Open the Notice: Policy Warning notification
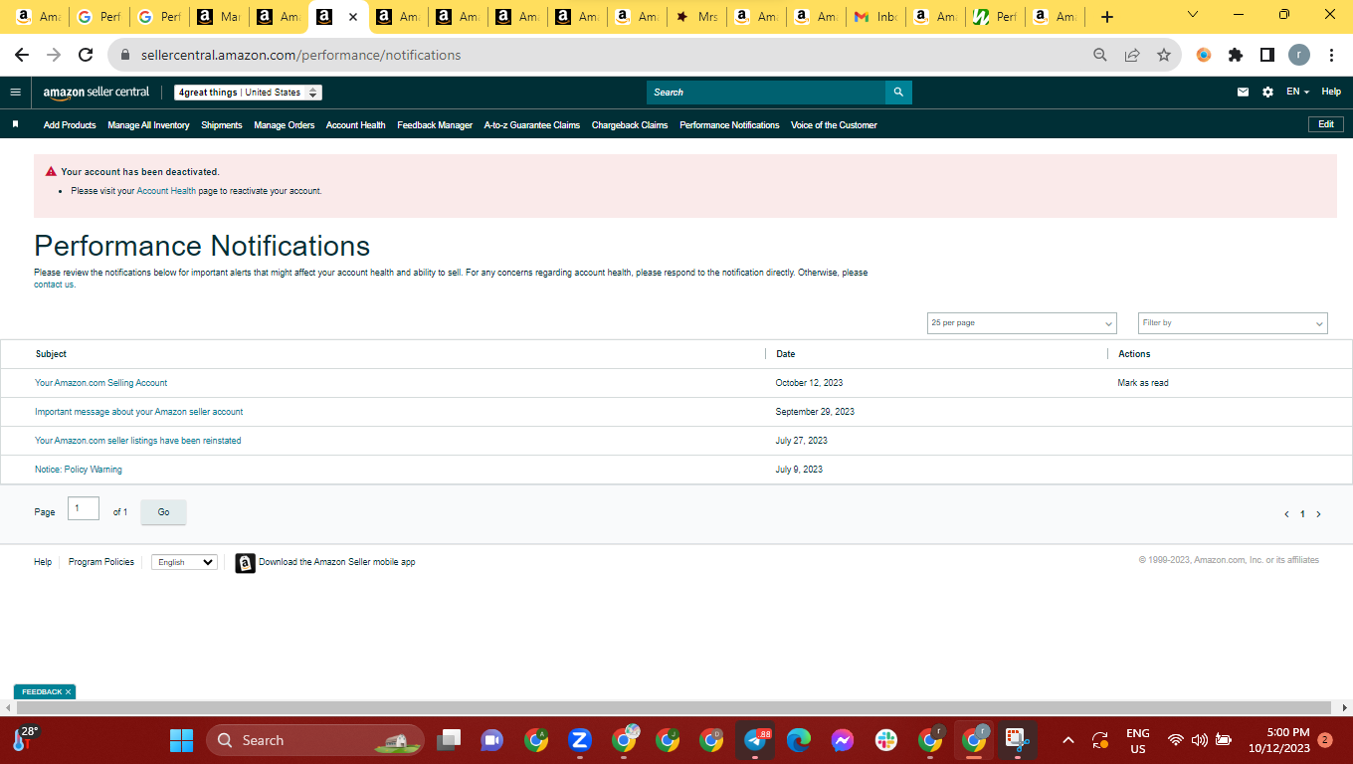Viewport: 1353px width, 764px height. point(79,470)
